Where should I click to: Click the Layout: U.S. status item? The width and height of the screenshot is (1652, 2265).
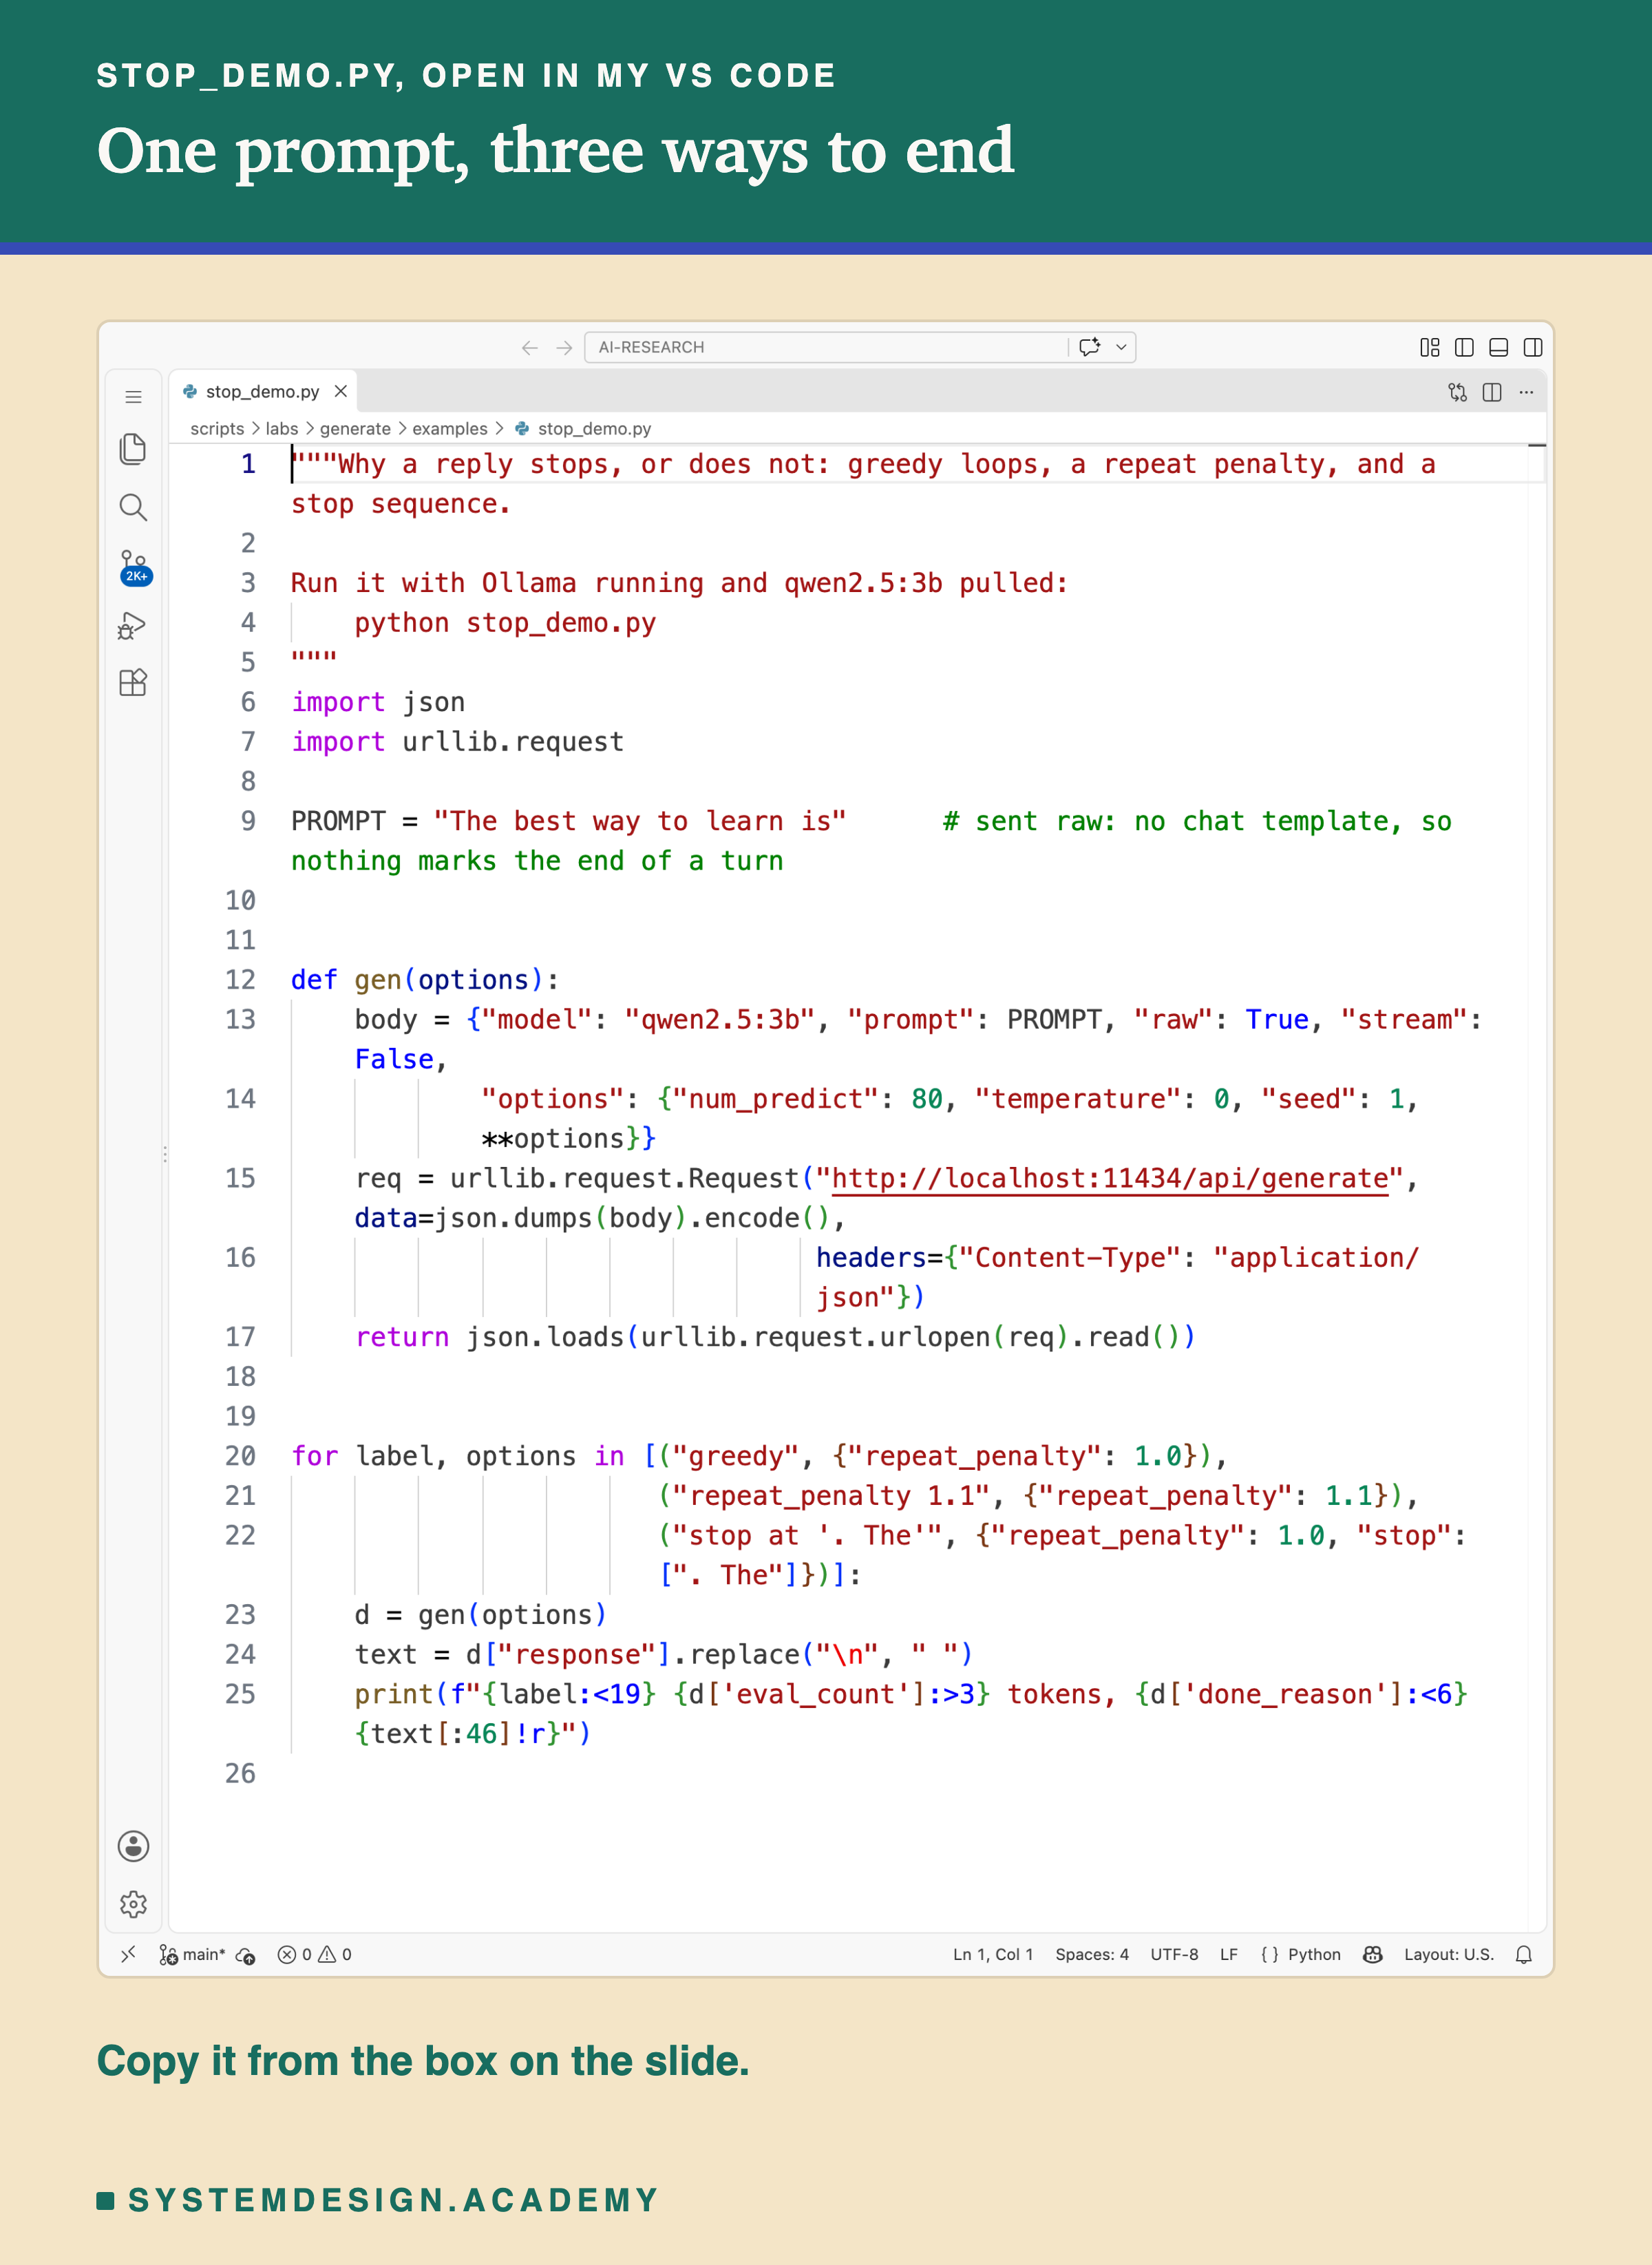1449,1954
